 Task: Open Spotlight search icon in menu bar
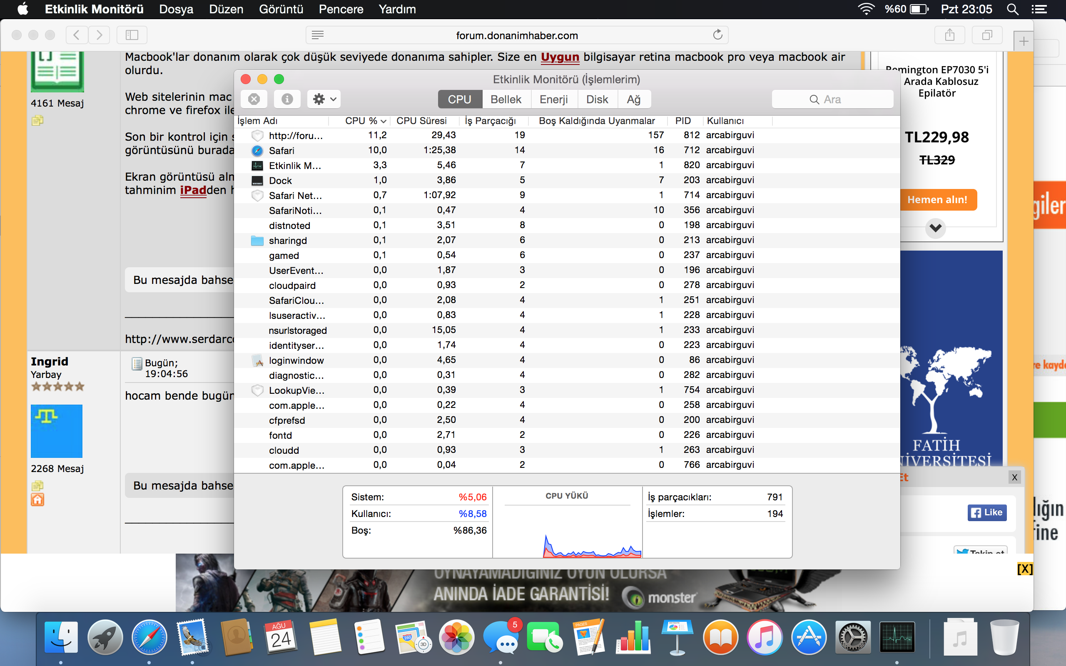click(x=1013, y=9)
